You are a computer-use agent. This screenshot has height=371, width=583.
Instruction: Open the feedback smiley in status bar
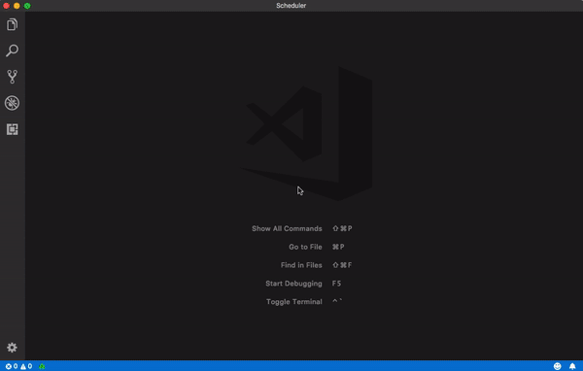point(557,366)
